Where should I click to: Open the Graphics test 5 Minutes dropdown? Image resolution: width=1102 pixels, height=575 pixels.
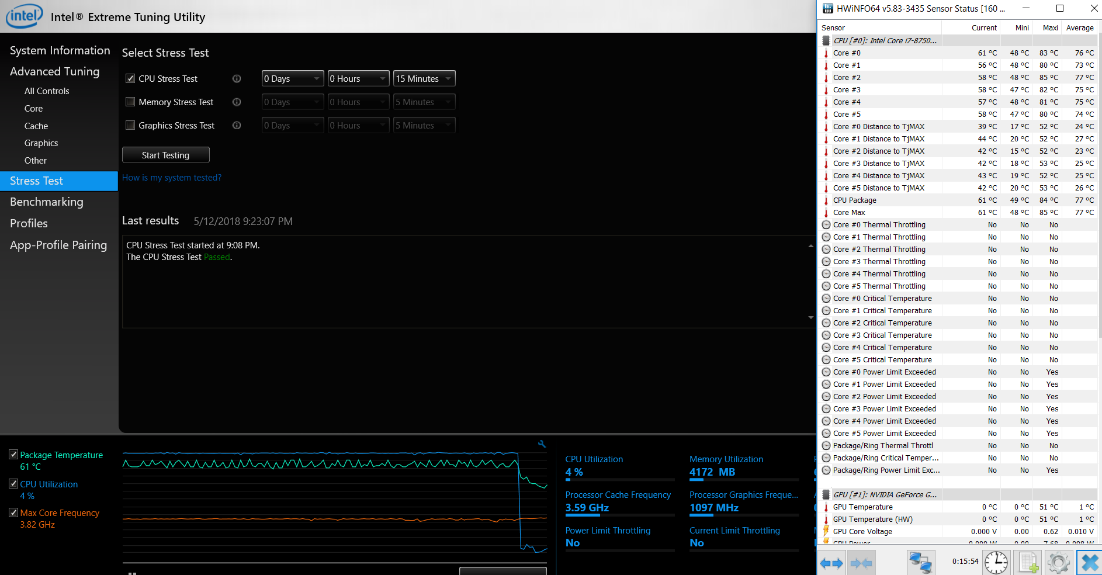pyautogui.click(x=424, y=125)
